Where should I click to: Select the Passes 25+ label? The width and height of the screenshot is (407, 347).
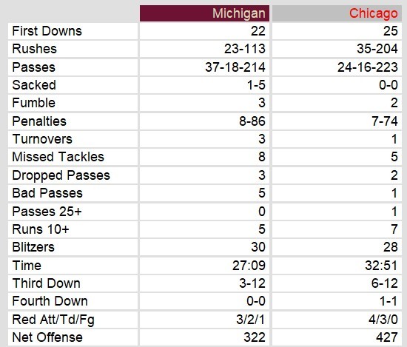point(47,212)
